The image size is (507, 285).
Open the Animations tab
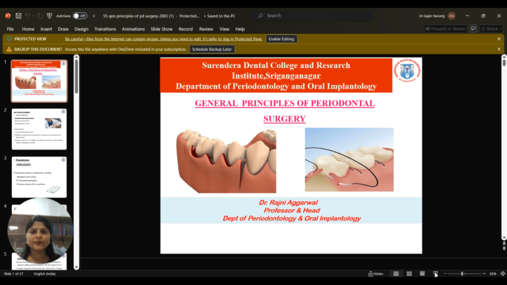(x=133, y=29)
